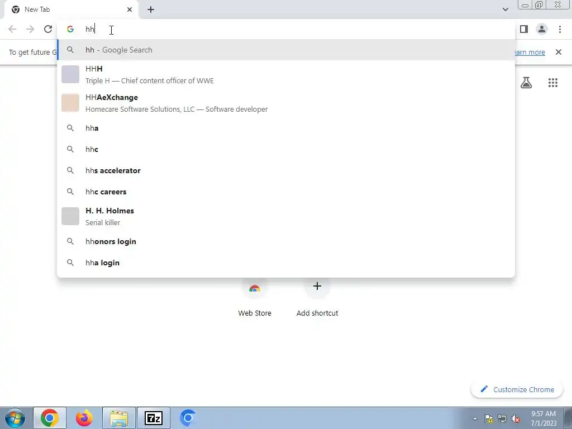Choose 'hhonors login' suggestion

[x=286, y=241]
